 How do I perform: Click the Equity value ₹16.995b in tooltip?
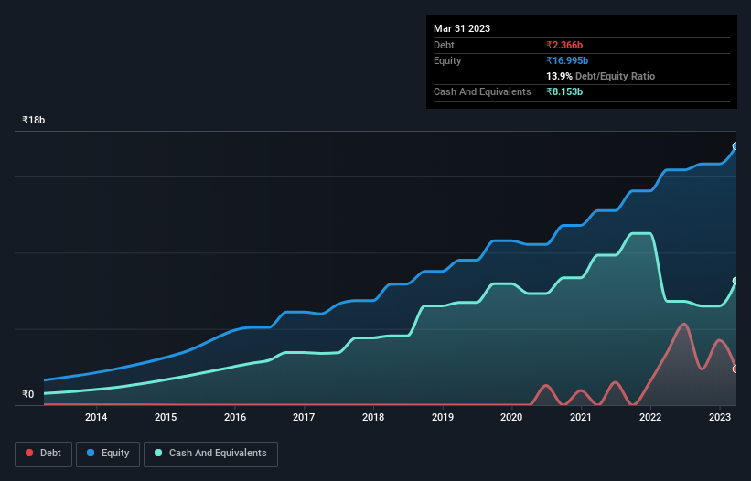click(x=567, y=60)
